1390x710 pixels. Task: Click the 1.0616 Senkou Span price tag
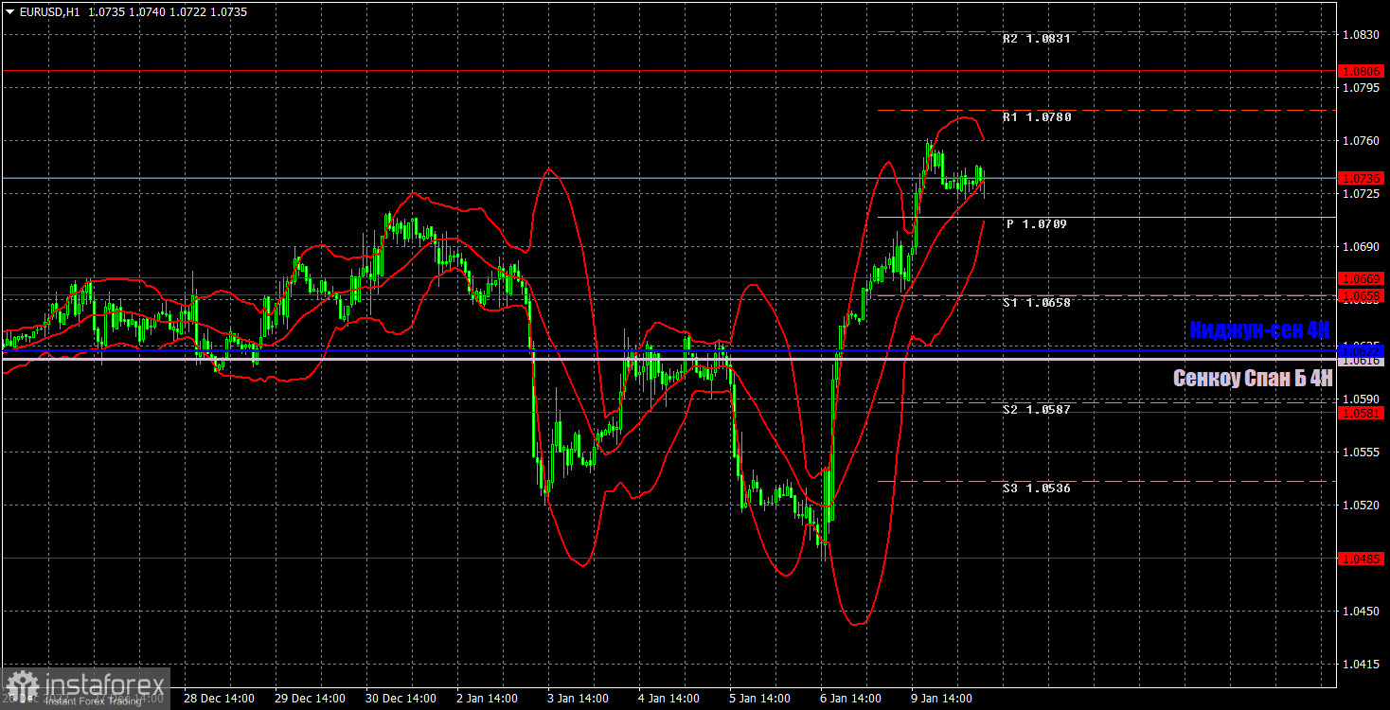coord(1362,361)
